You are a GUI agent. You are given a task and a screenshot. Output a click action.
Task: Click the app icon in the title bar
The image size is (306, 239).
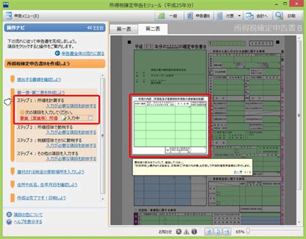click(6, 4)
